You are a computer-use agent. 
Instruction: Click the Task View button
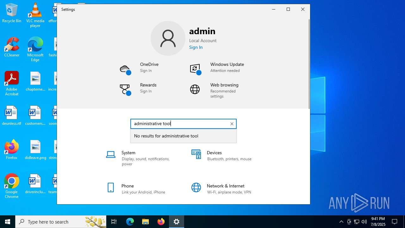(114, 222)
